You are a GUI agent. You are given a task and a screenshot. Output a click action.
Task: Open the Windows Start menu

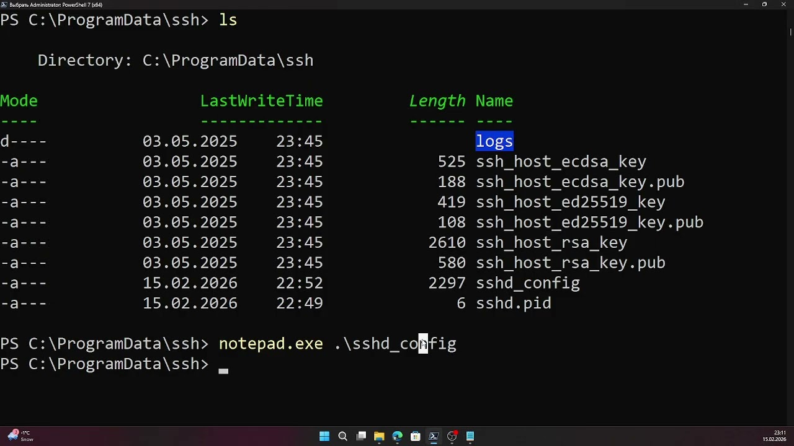(324, 436)
